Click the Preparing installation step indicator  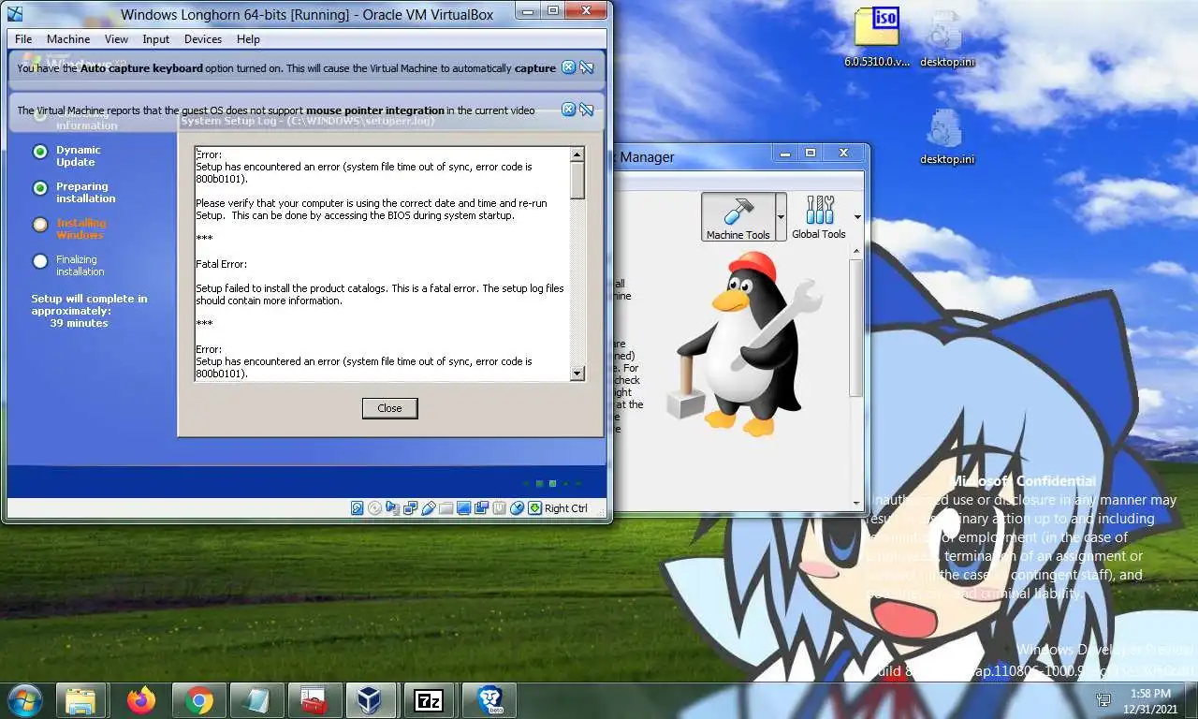[x=40, y=188]
